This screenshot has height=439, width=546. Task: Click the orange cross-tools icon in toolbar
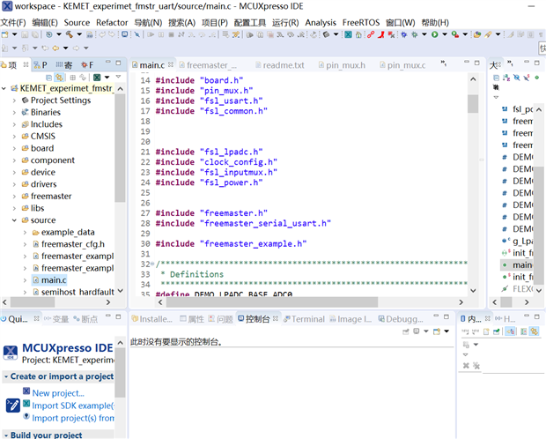[x=236, y=34]
